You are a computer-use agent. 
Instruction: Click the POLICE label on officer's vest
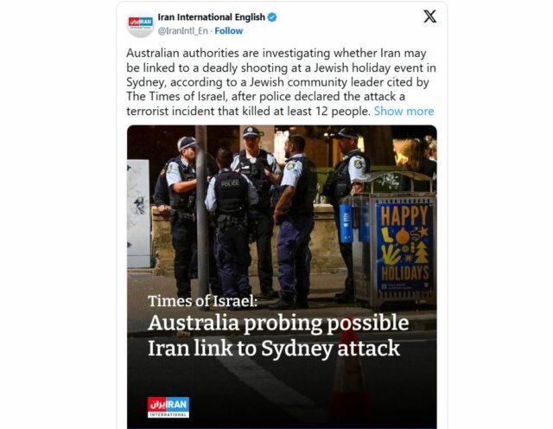tap(230, 183)
